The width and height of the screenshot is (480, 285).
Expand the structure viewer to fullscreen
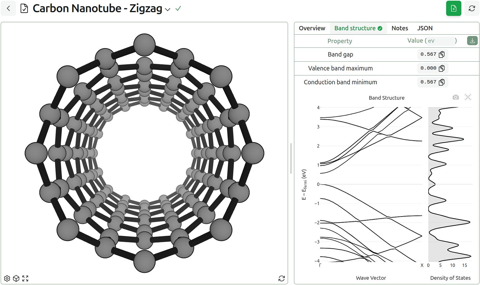[25, 278]
